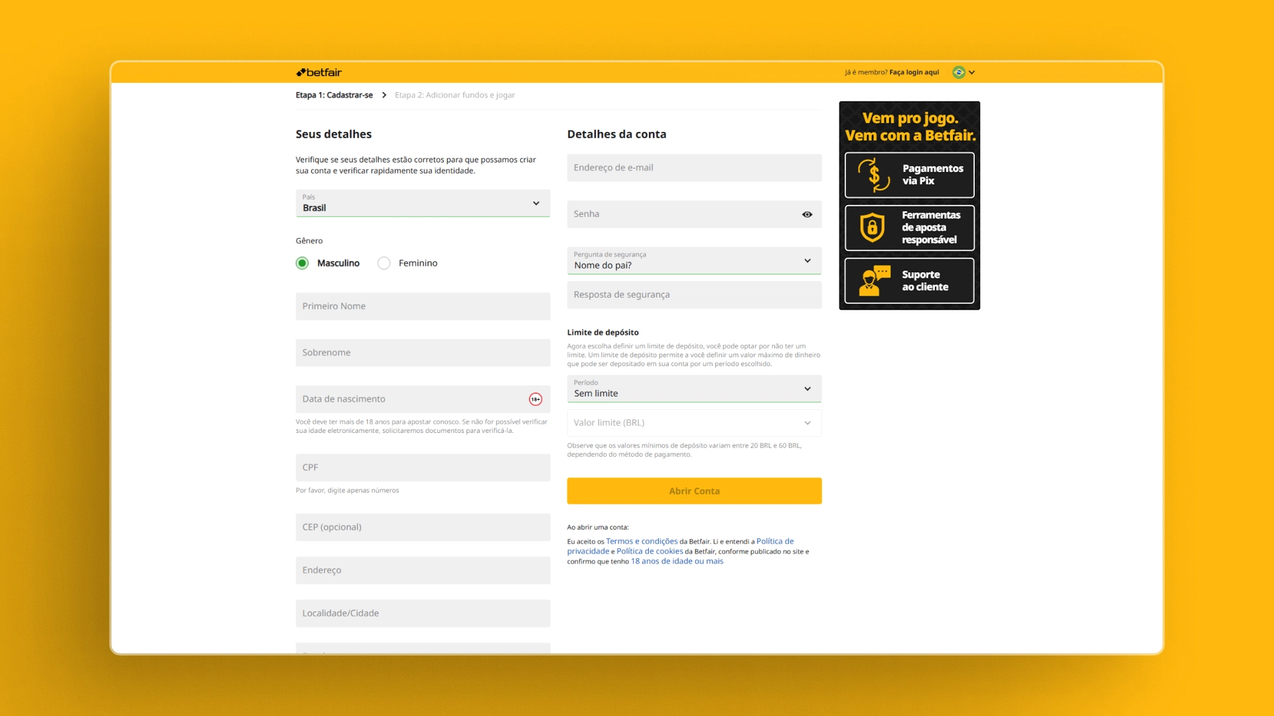Click the 'Já é membro?' text
The width and height of the screenshot is (1274, 716).
point(866,72)
